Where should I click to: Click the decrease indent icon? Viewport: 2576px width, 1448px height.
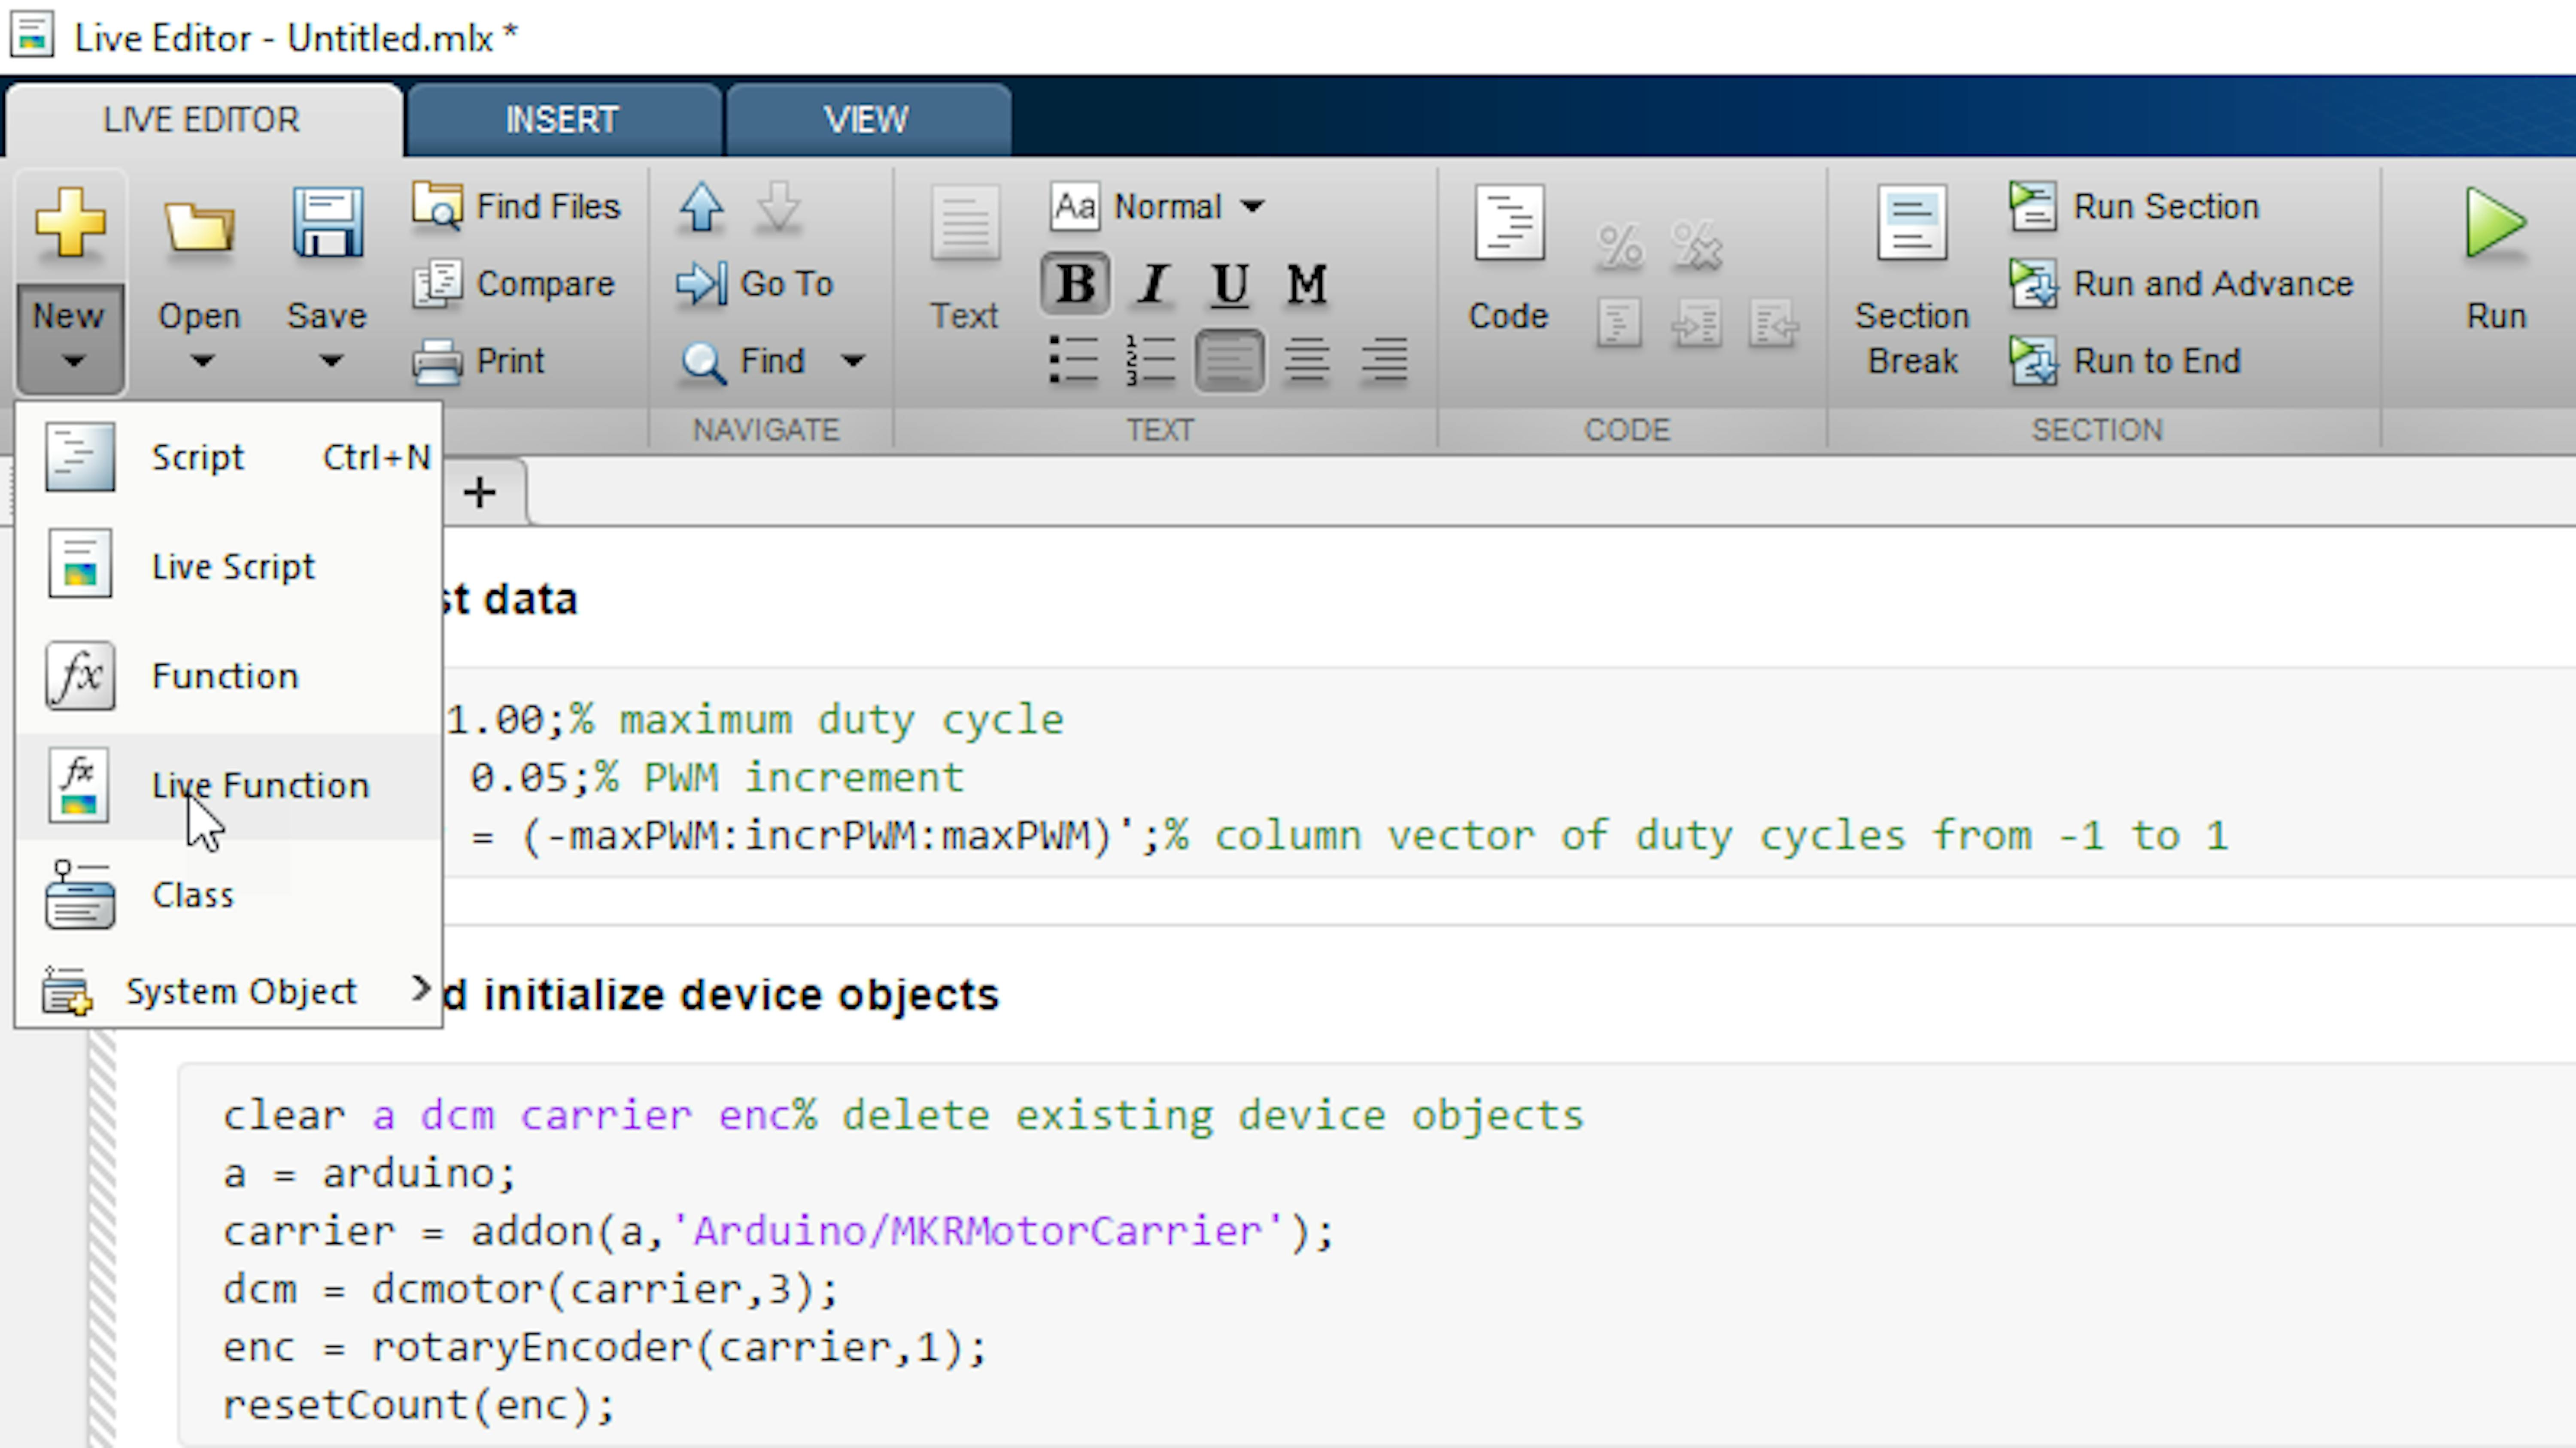coord(1774,323)
